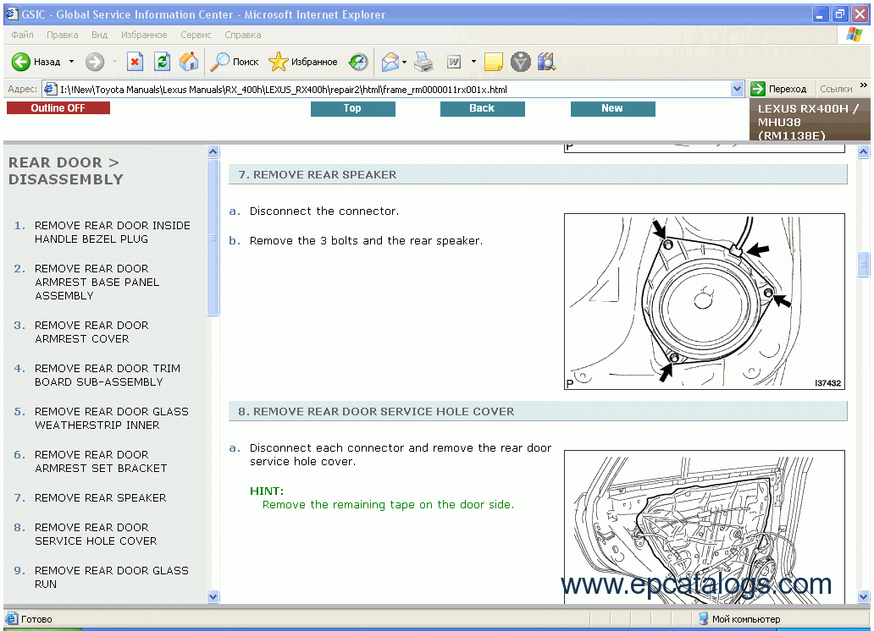
Task: Click the Forward arrow icon
Action: tap(95, 62)
